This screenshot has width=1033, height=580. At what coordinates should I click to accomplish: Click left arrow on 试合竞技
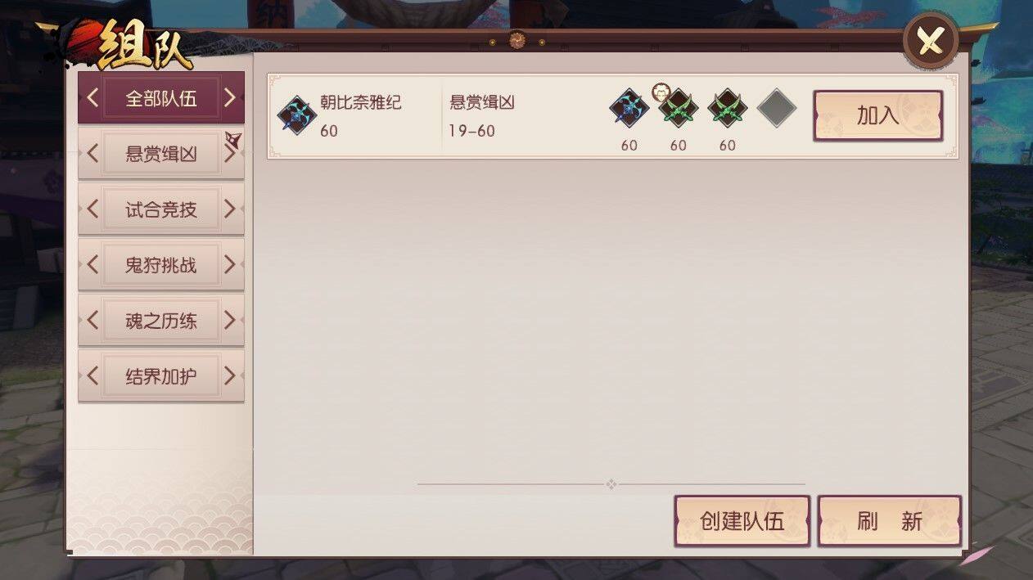coord(92,209)
